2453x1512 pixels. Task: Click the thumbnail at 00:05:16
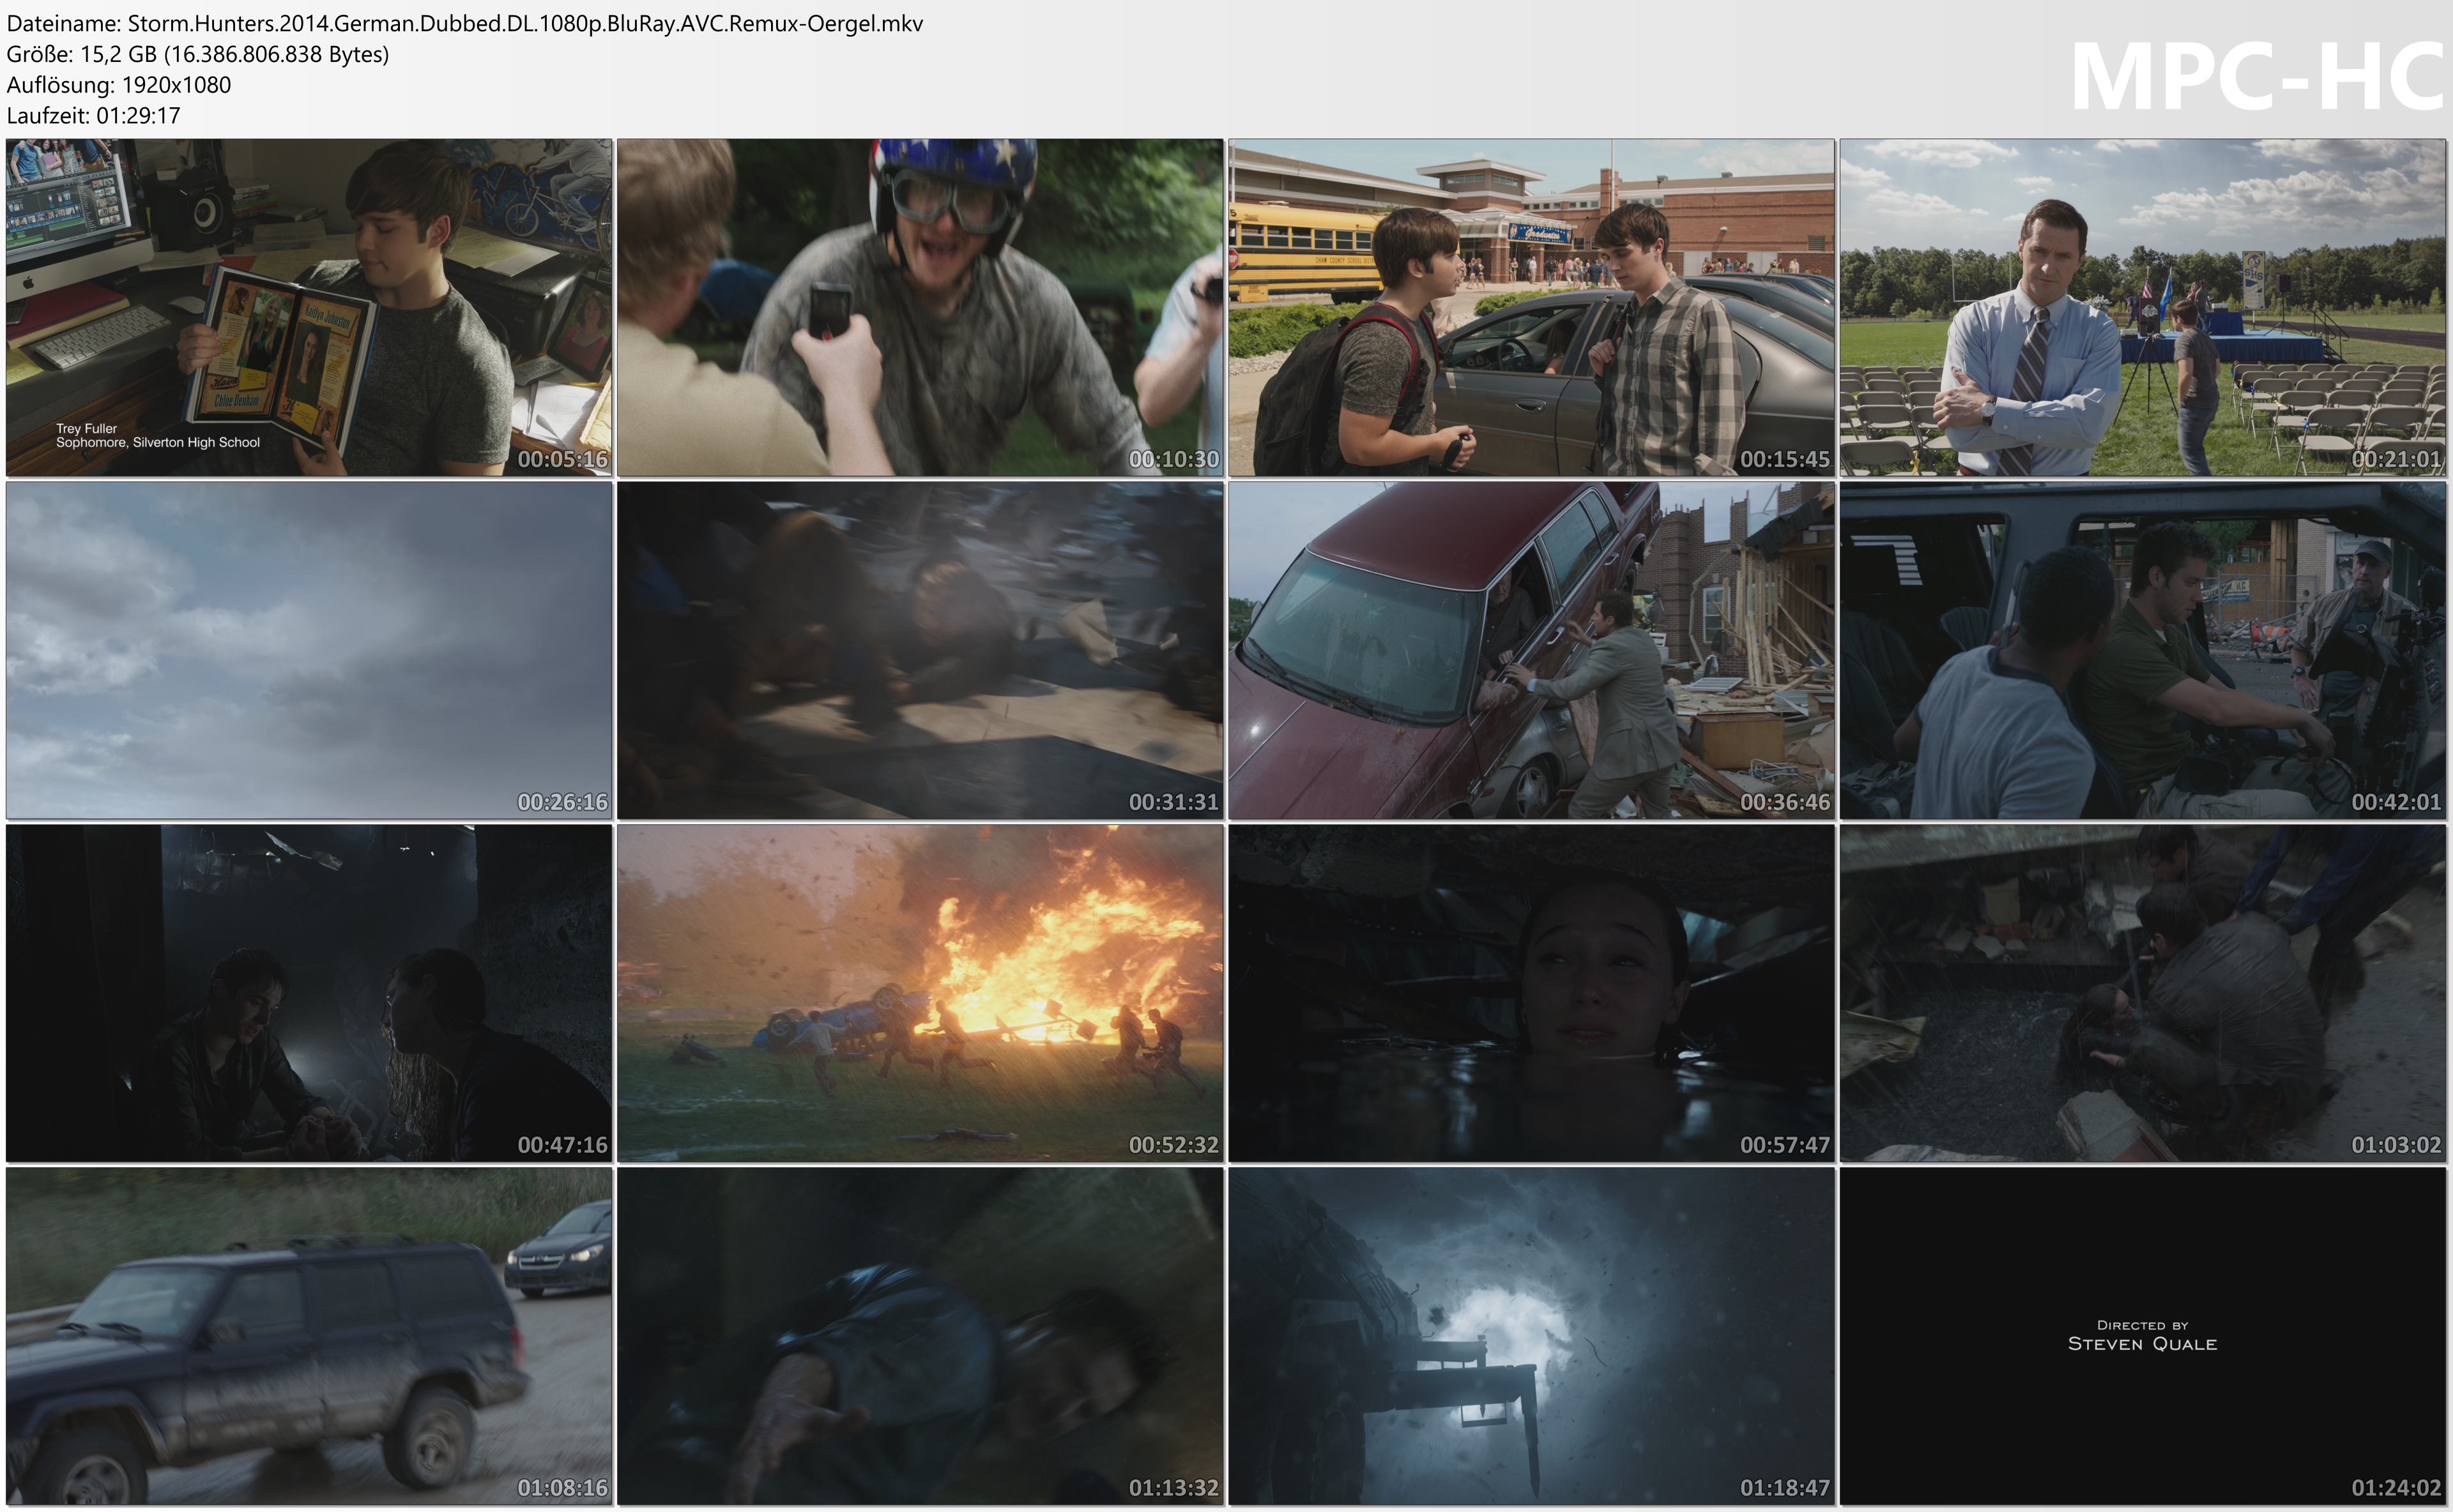tap(308, 307)
